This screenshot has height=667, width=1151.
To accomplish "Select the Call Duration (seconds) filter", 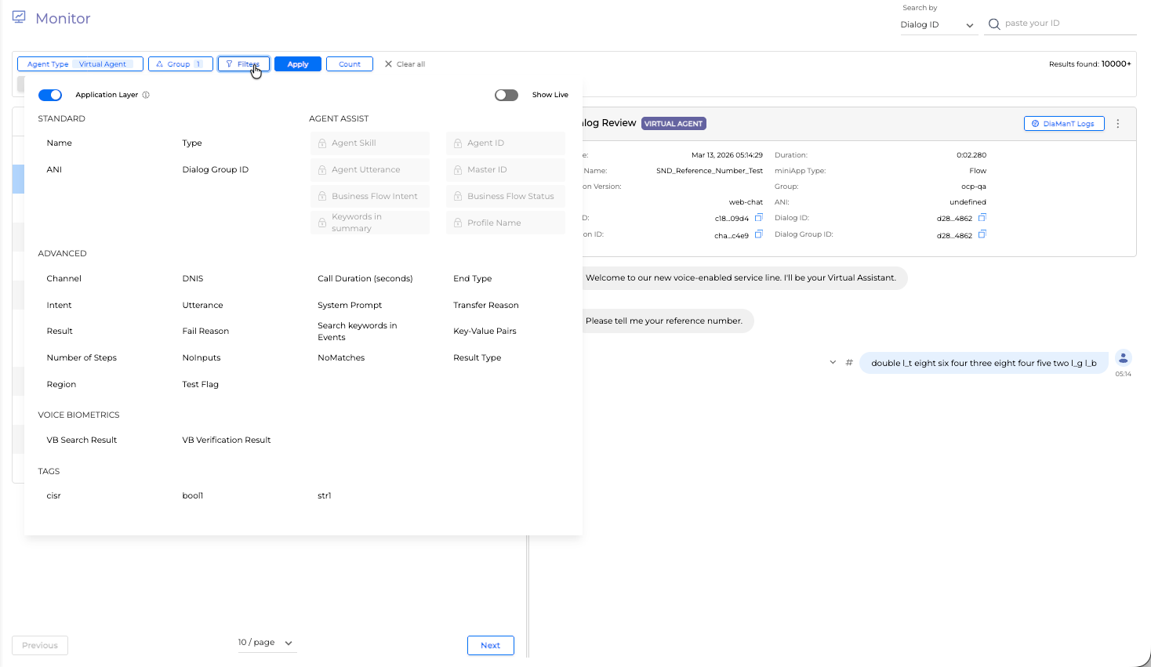I will (365, 278).
